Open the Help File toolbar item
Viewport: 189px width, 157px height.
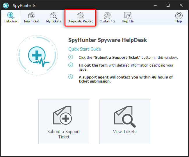pyautogui.click(x=128, y=17)
